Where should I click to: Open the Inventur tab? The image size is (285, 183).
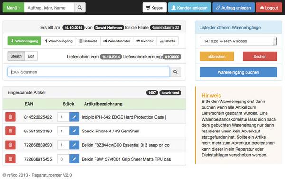145,41
